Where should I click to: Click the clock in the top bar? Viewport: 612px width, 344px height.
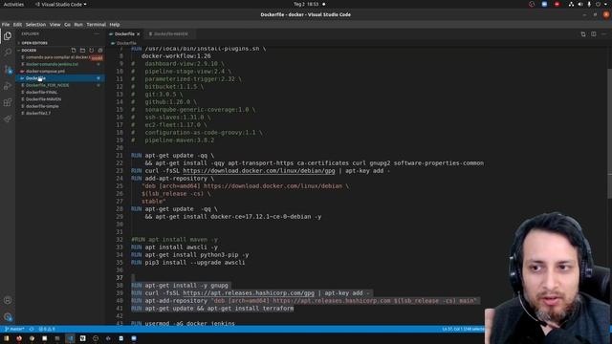306,4
